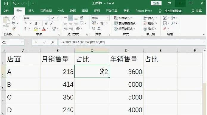Click the Clear eraser icon
The width and height of the screenshot is (207, 115).
coord(165,29)
